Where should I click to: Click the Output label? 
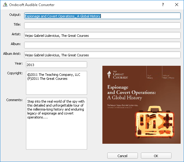[15, 15]
